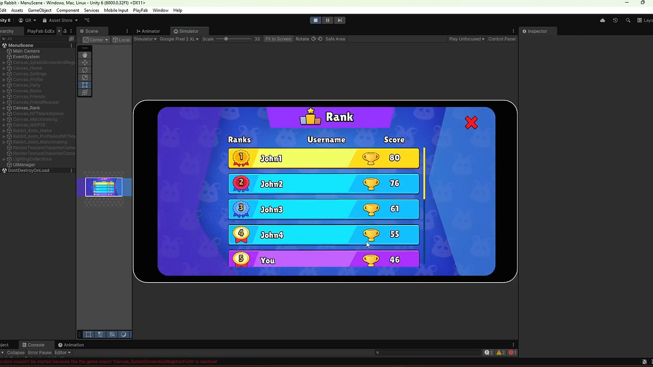Select the Transform tool at toolbar bottom

84,92
